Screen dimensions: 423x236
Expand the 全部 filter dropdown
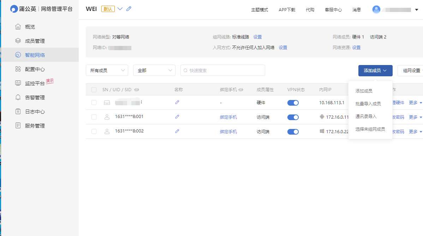coord(154,70)
